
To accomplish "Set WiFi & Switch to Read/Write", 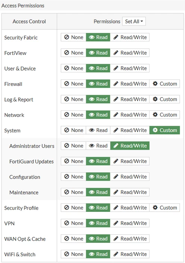I will pos(130,254).
